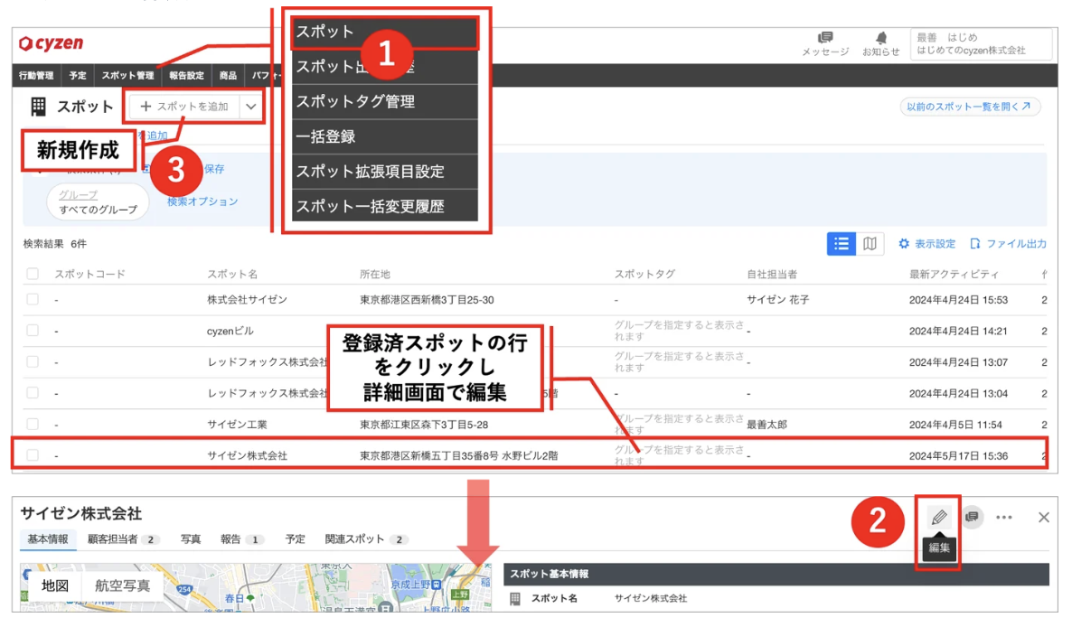Click the スポットを追加 button
Viewport: 1072px width, 627px height.
(183, 107)
